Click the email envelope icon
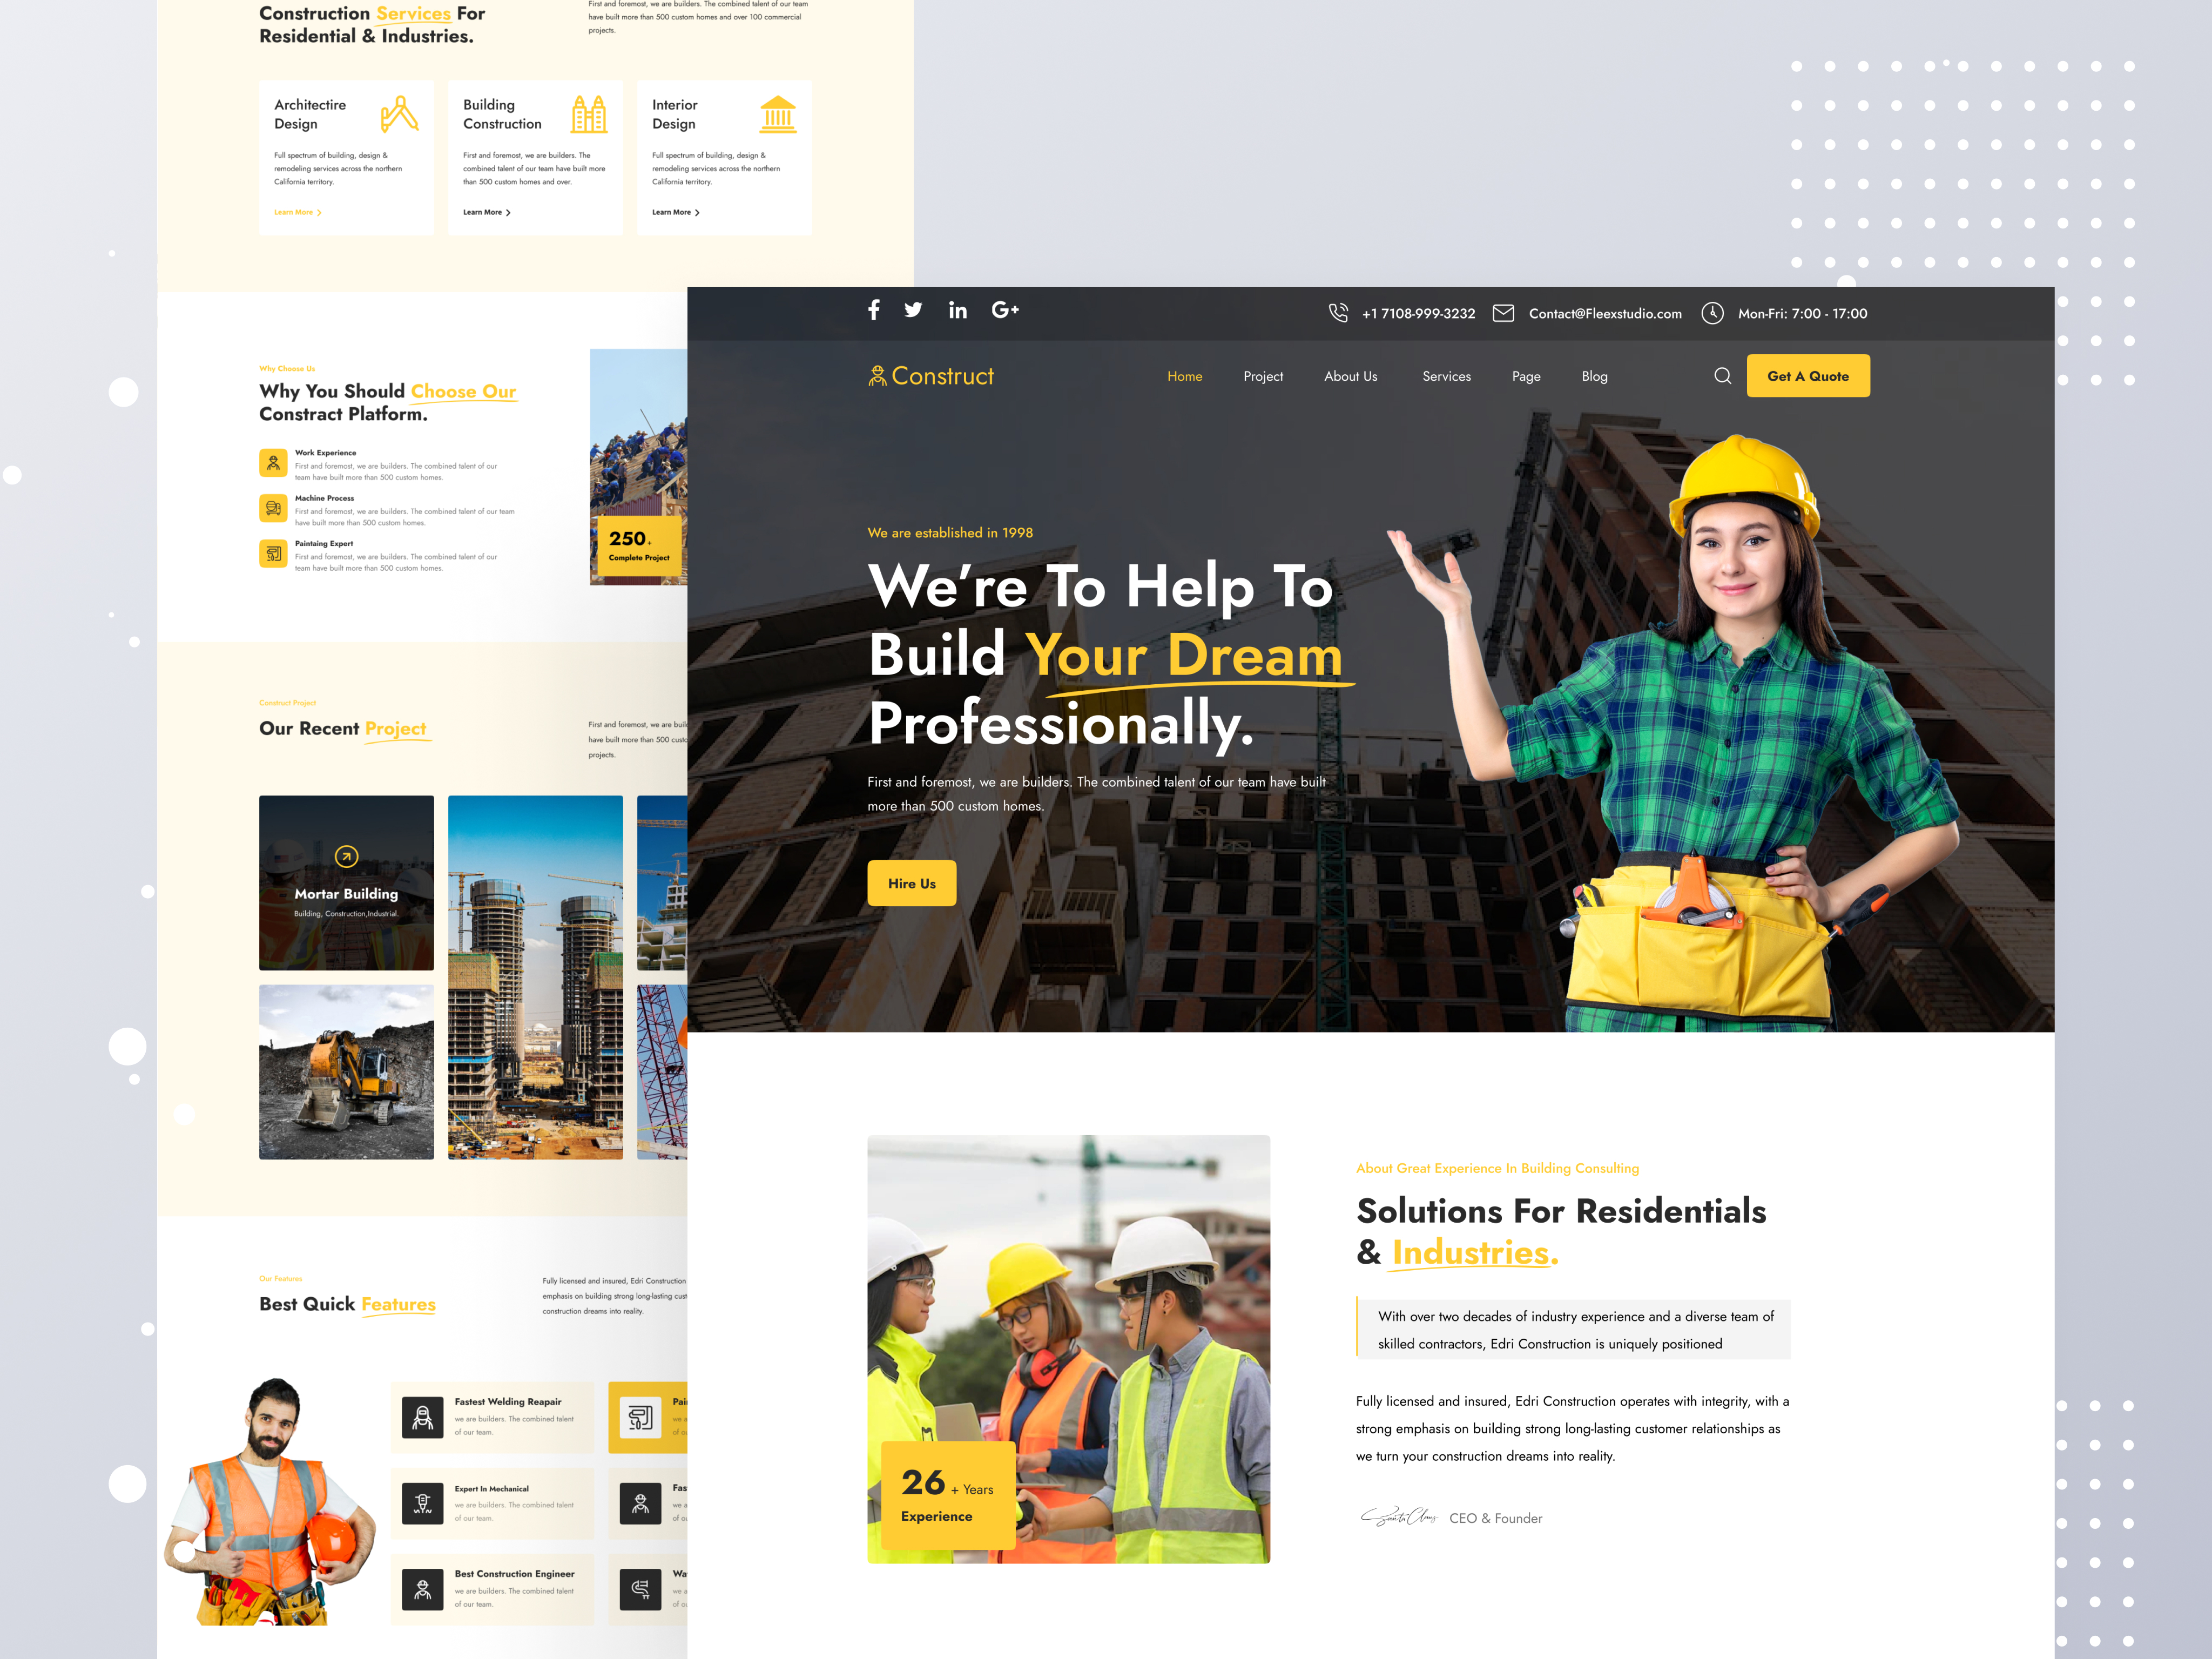 point(1501,312)
